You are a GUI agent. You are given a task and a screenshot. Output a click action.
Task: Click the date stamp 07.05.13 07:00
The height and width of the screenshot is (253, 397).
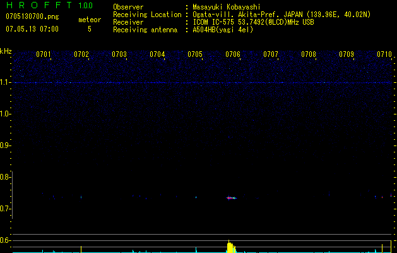tap(32, 29)
